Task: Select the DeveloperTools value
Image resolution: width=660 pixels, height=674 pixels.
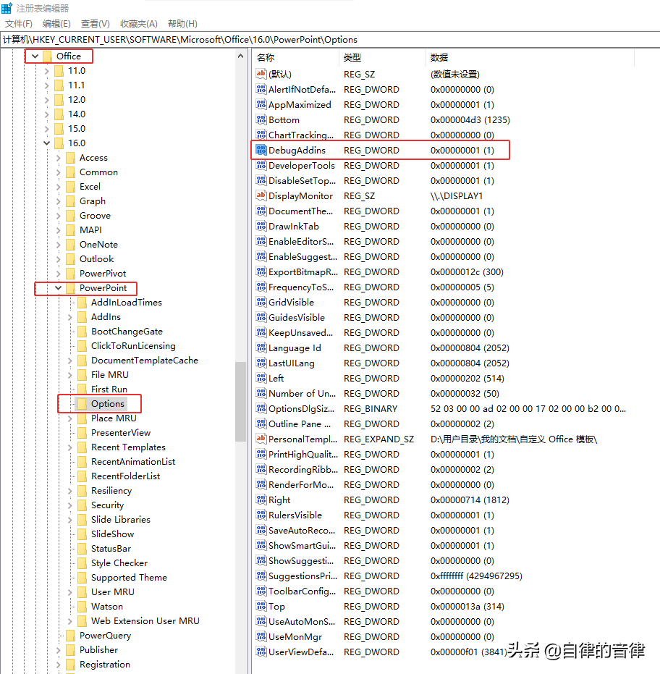Action: pyautogui.click(x=301, y=166)
